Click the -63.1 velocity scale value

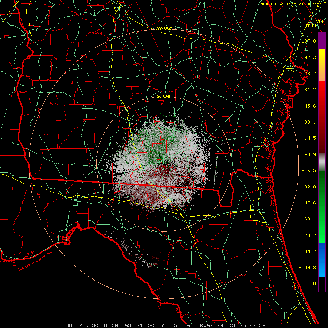(309, 219)
